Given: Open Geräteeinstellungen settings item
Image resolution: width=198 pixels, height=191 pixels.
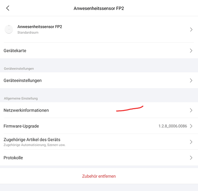Looking at the screenshot, I should (x=99, y=80).
